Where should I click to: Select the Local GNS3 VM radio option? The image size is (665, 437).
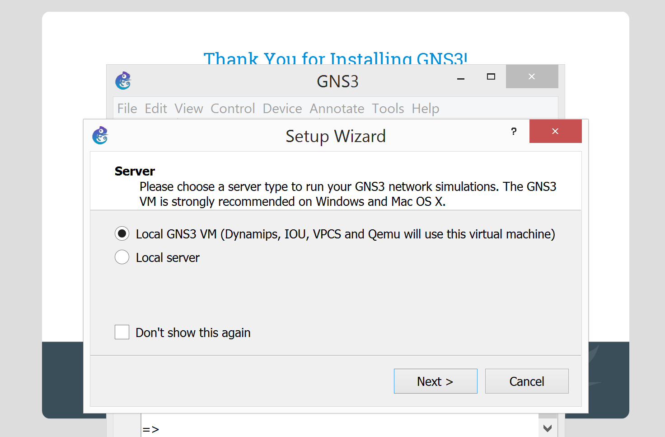[122, 234]
